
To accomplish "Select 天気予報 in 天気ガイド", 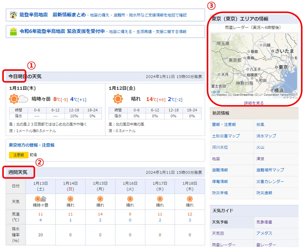I will coord(220,222).
